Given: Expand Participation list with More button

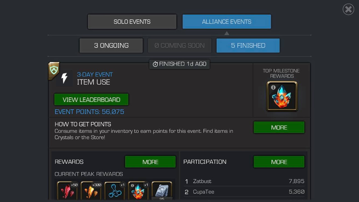Looking at the screenshot, I should point(279,162).
